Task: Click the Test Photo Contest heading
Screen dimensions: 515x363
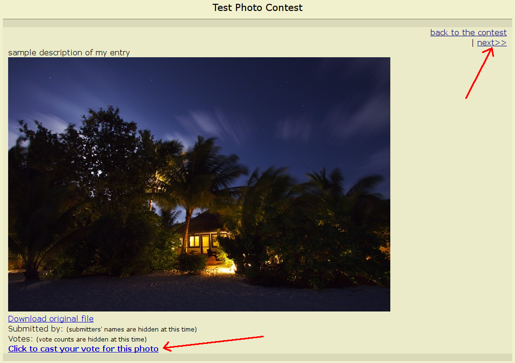Action: pos(257,8)
